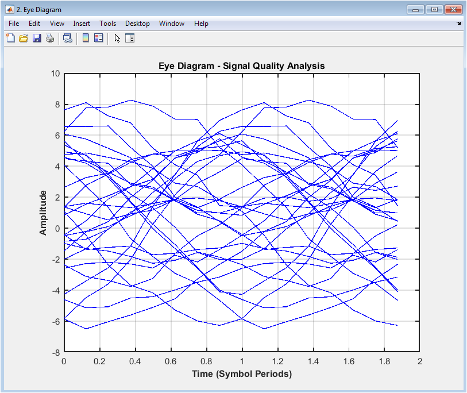Image resolution: width=467 pixels, height=393 pixels.
Task: Select the plot title 'Eye Diagram - Signal Quality Analysis'
Action: (241, 66)
